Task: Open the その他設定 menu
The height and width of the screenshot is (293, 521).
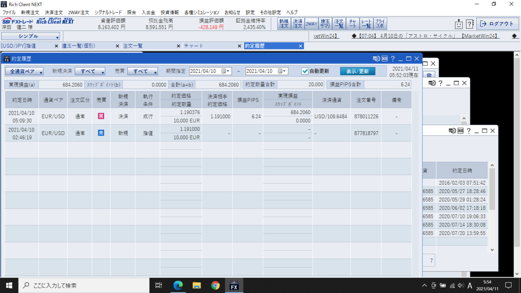Action: click(270, 13)
